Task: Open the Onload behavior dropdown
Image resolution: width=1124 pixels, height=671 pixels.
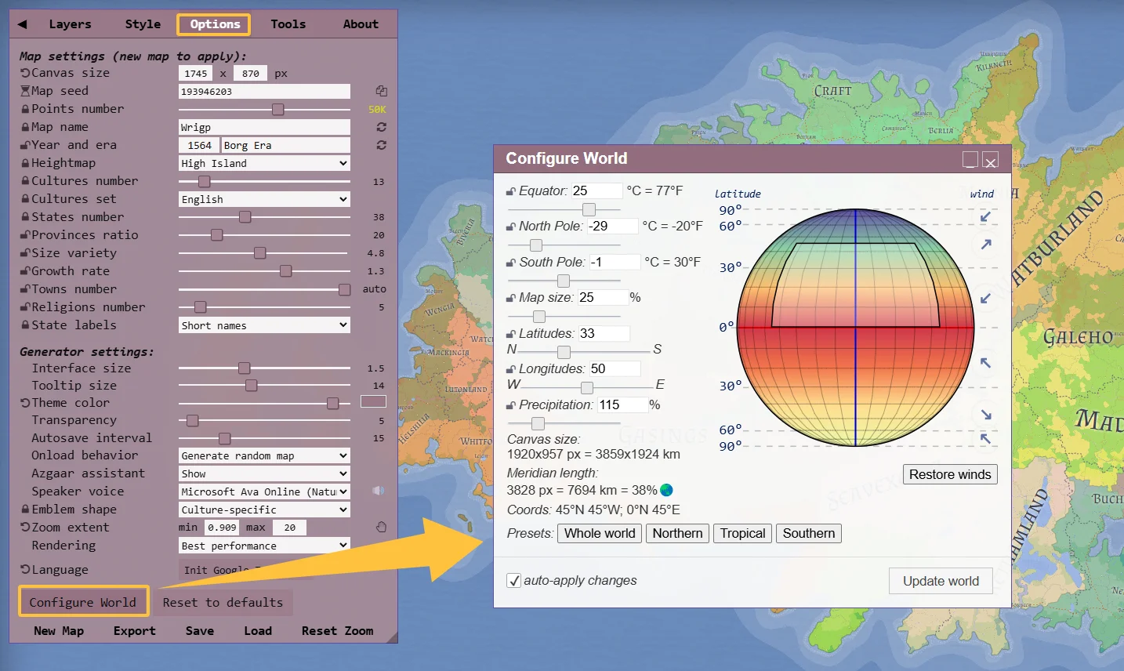Action: pos(263,455)
